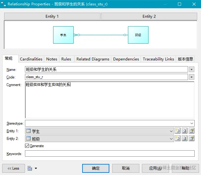Click the equals button beside Name field
The height and width of the screenshot is (175, 201).
[x=192, y=69]
